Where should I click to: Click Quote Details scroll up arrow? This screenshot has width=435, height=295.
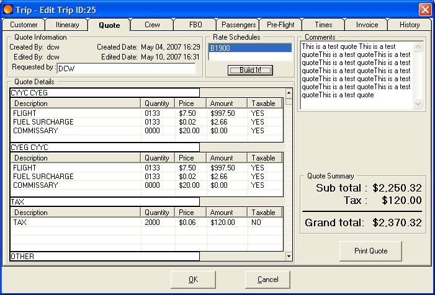[289, 93]
